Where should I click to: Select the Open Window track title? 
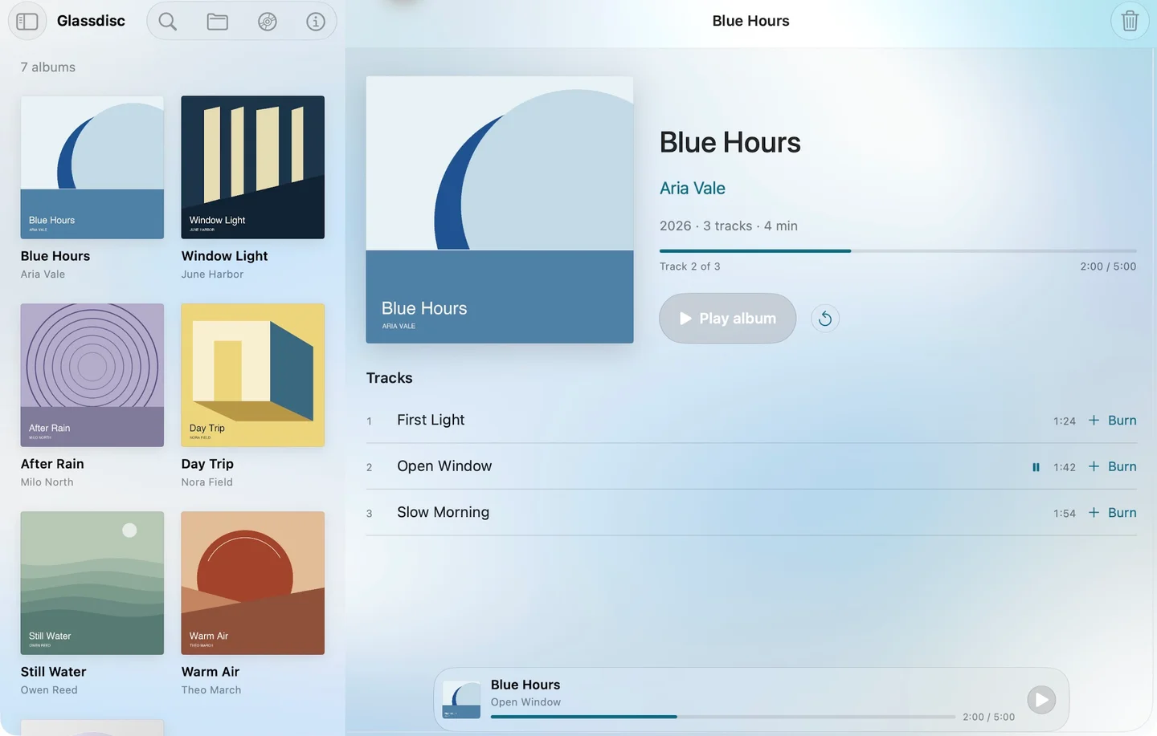tap(444, 466)
